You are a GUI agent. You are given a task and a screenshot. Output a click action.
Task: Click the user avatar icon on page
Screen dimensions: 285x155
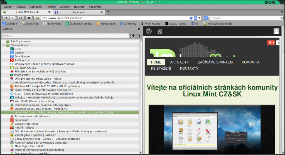tap(276, 31)
